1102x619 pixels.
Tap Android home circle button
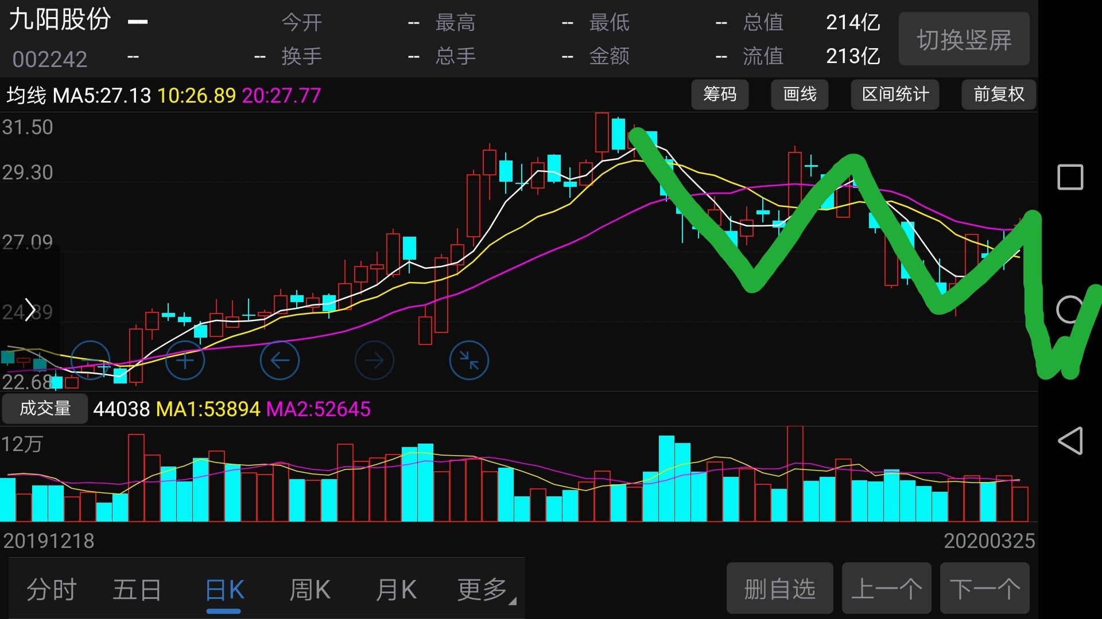pos(1070,309)
